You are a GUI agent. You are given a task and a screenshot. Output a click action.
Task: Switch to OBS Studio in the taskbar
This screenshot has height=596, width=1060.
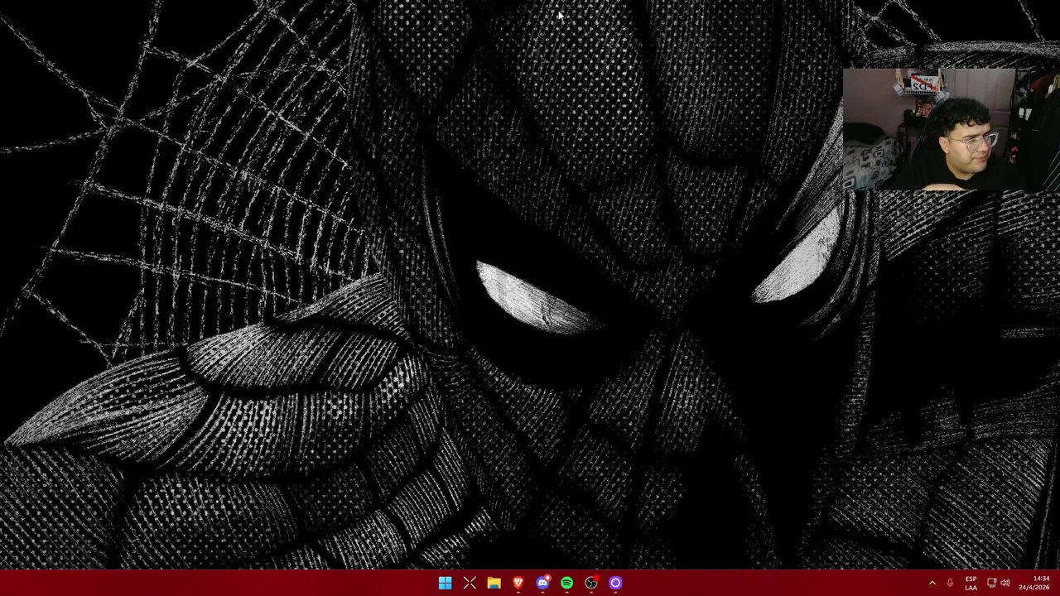(x=591, y=583)
